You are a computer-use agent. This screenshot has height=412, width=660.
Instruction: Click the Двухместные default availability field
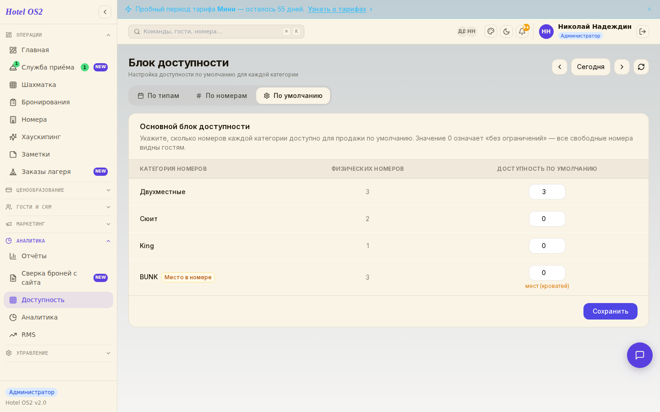547,192
